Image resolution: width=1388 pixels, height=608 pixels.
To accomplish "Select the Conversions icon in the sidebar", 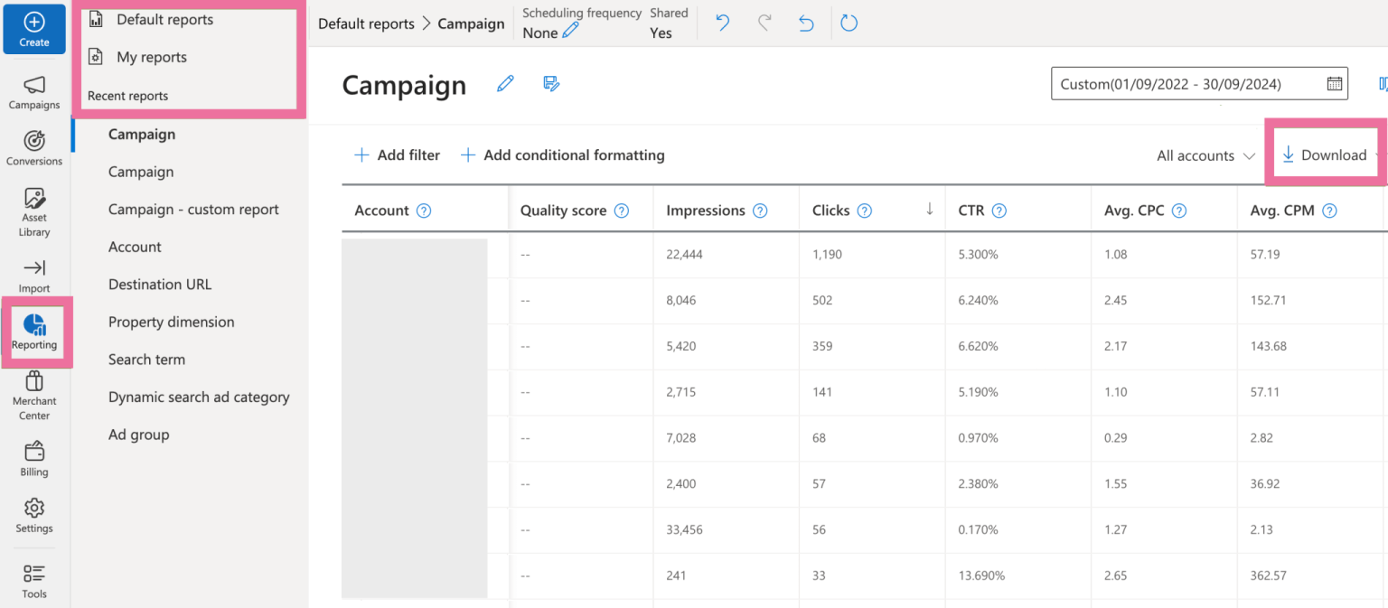I will 33,150.
